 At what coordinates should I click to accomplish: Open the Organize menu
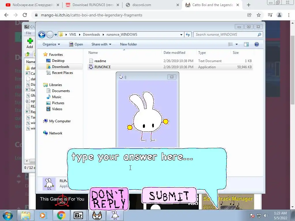click(51, 44)
